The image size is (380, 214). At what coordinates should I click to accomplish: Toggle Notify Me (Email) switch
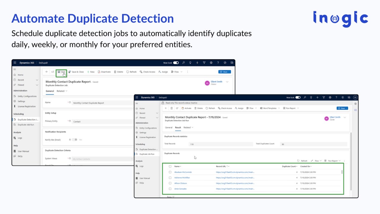point(75,140)
